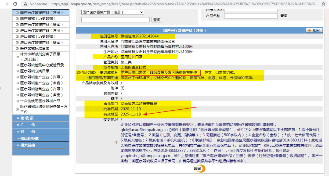Click the 返回 button in the table header
Viewport: 329px width, 176px height.
314,30
